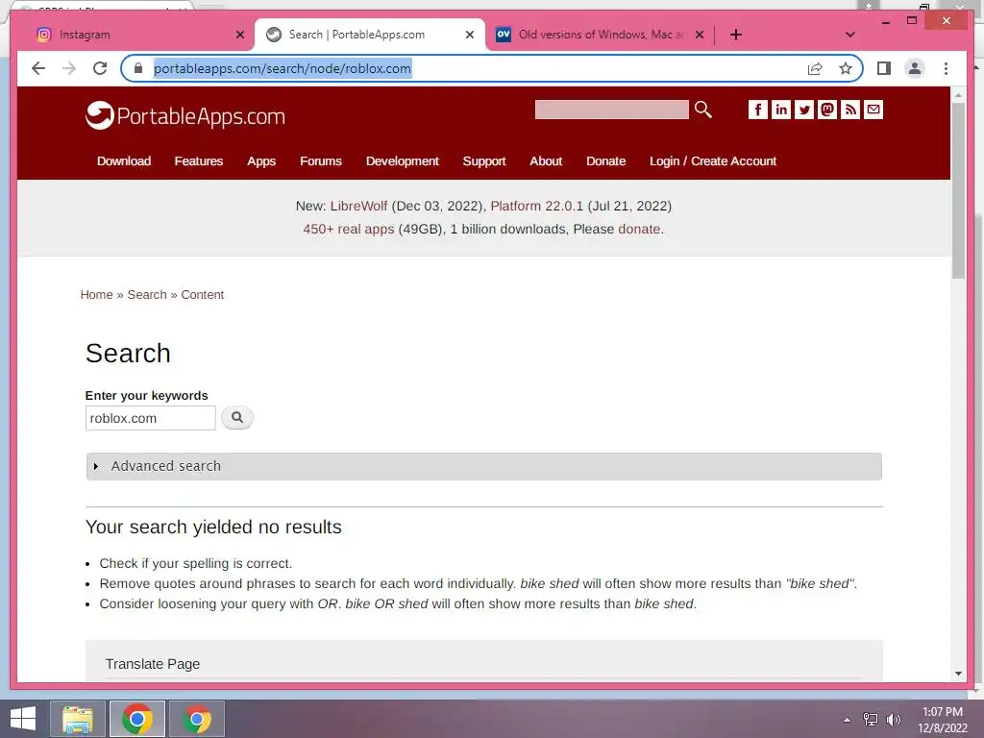Screen dimensions: 984x738
Task: Close the Search PortableApps tab
Action: point(469,35)
